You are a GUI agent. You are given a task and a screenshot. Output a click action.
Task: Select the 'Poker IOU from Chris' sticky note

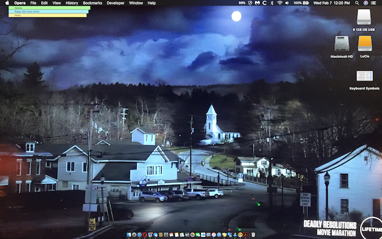pos(48,11)
